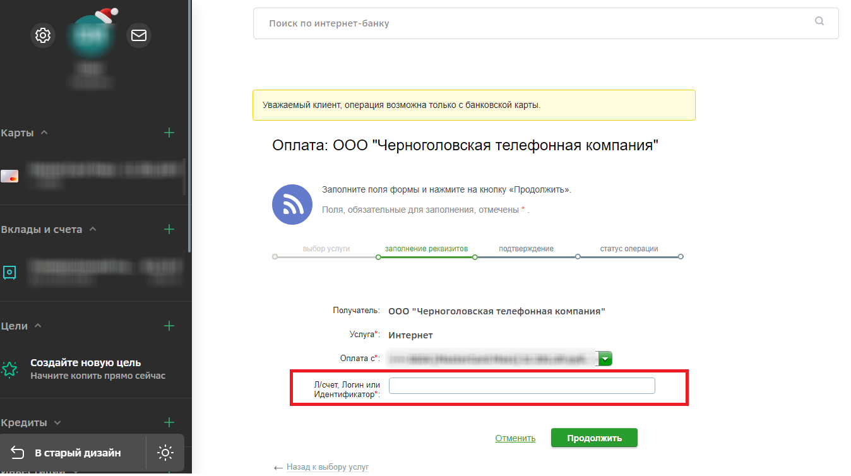This screenshot has width=851, height=476.
Task: Click the Продолжить button
Action: pos(594,438)
